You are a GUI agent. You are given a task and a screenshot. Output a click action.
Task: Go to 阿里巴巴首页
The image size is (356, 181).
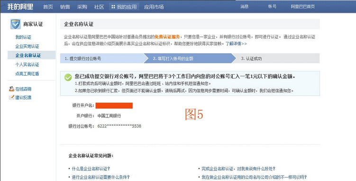302,7
